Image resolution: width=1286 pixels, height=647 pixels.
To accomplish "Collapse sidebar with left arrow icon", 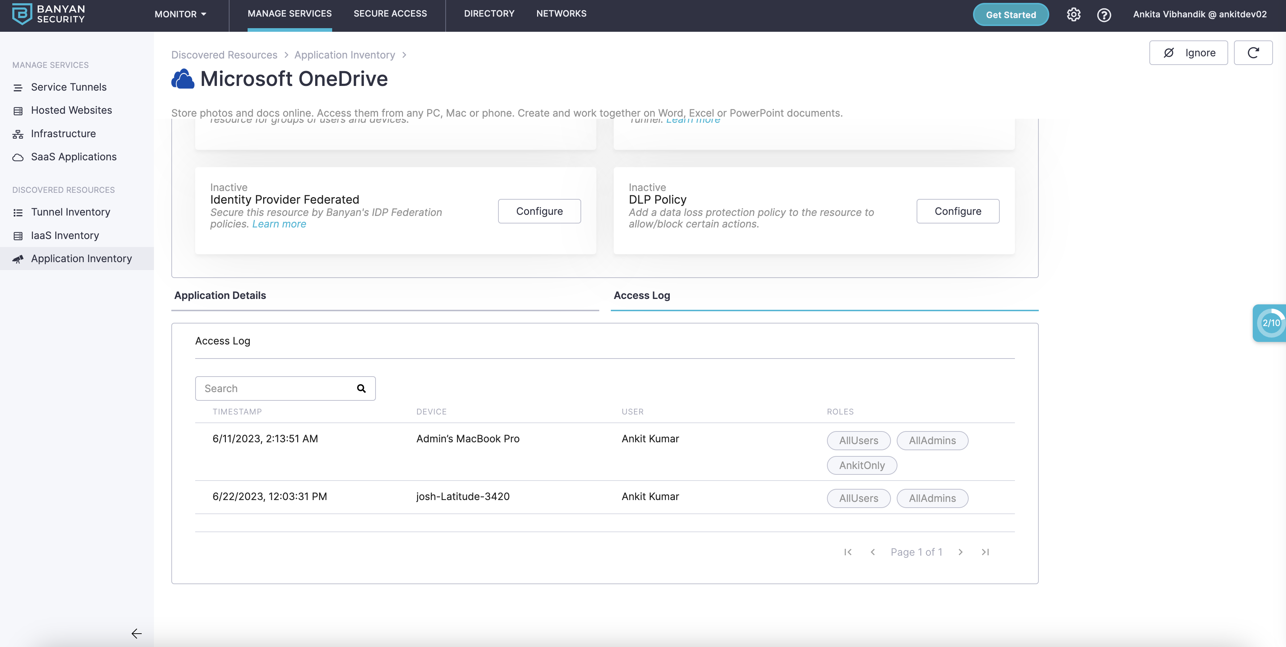I will 136,634.
